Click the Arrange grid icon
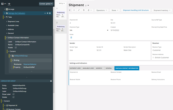Screen dimensions: 173x110 point(7,9)
